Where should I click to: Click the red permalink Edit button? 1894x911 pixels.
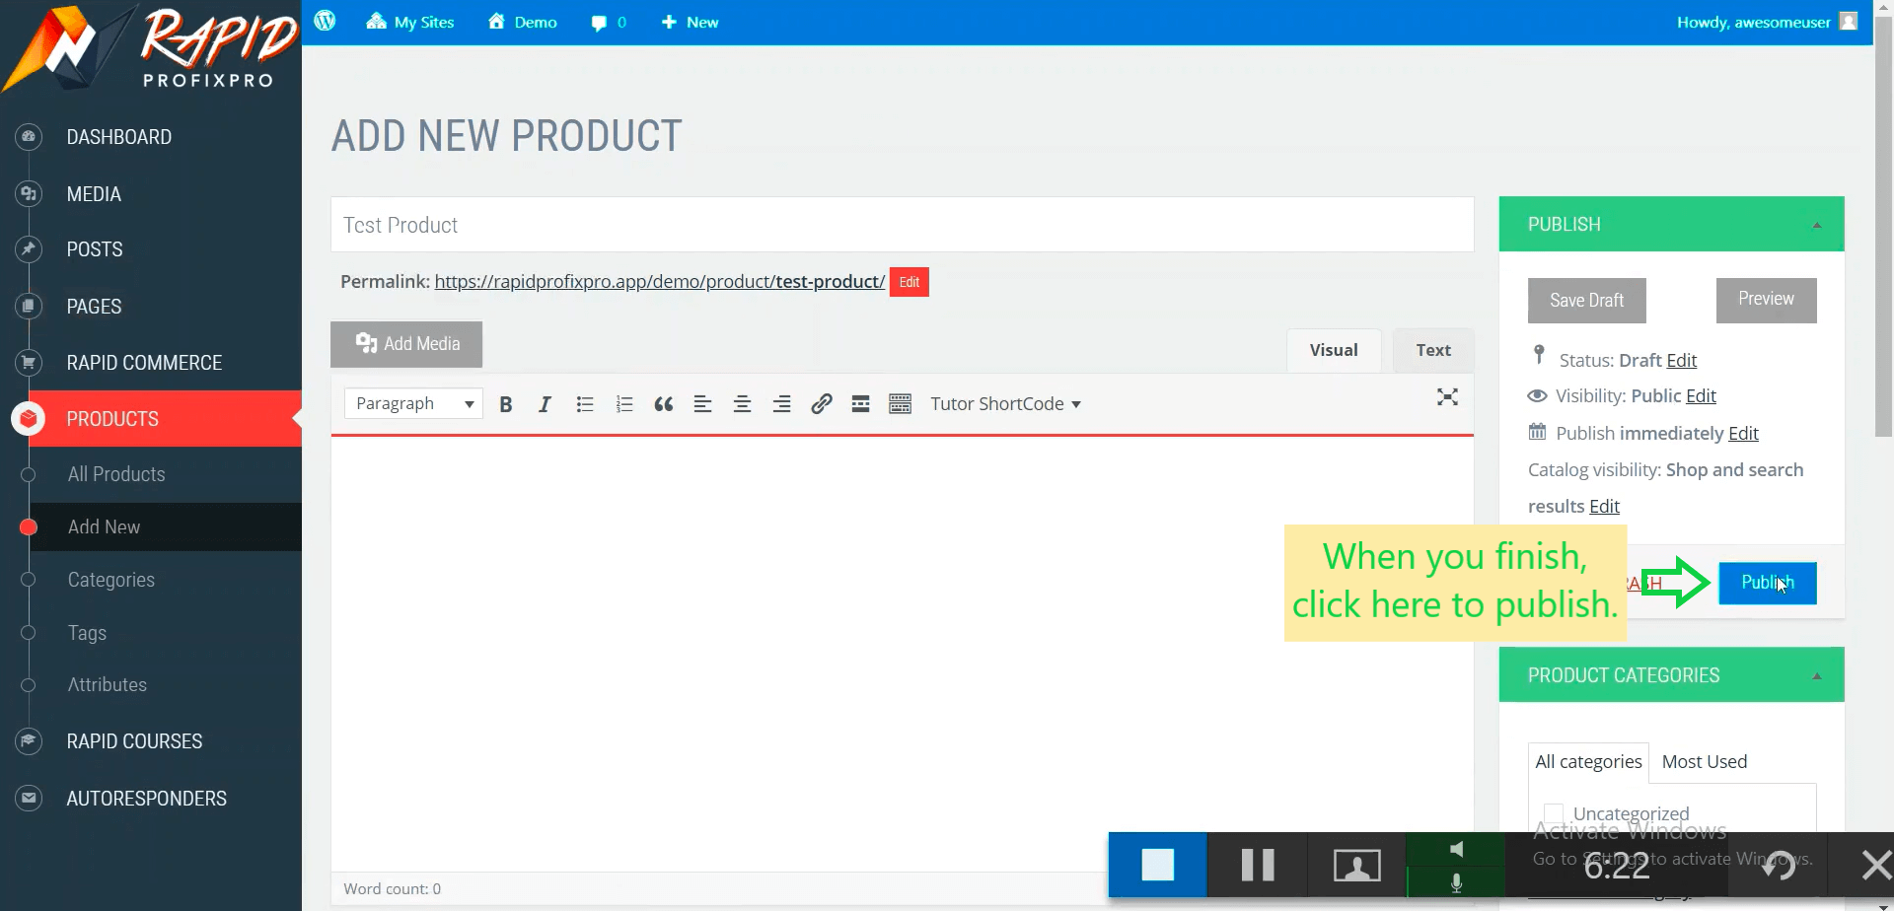909,282
